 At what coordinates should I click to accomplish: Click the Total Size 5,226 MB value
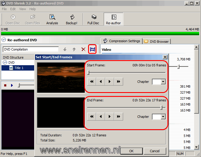[x=79, y=140]
